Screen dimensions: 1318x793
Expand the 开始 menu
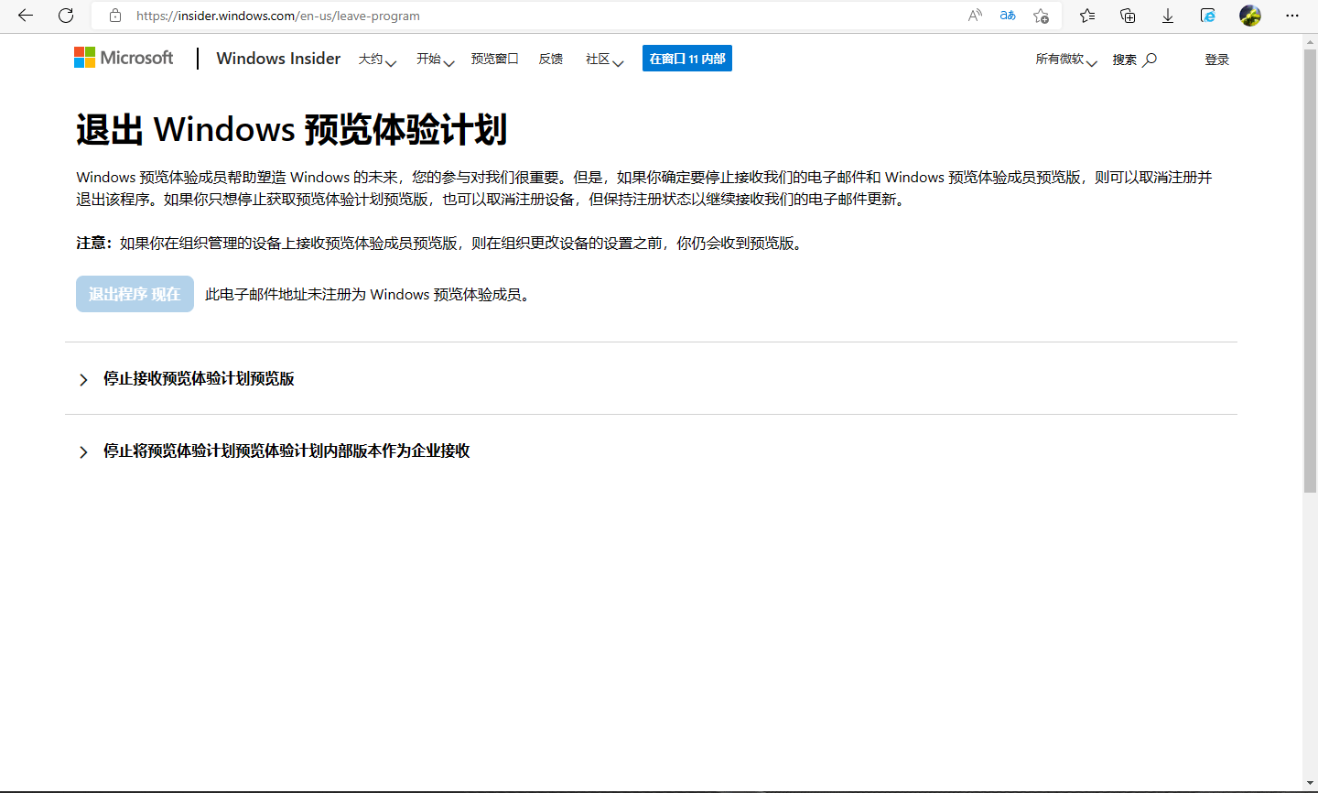(x=436, y=60)
